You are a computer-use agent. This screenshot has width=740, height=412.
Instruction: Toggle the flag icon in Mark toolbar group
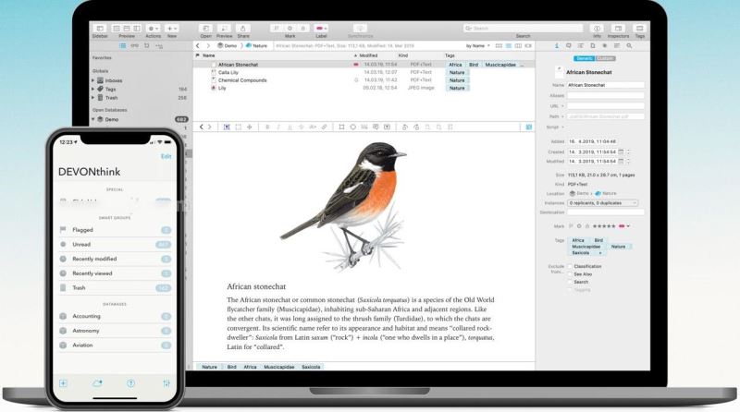[x=277, y=29]
